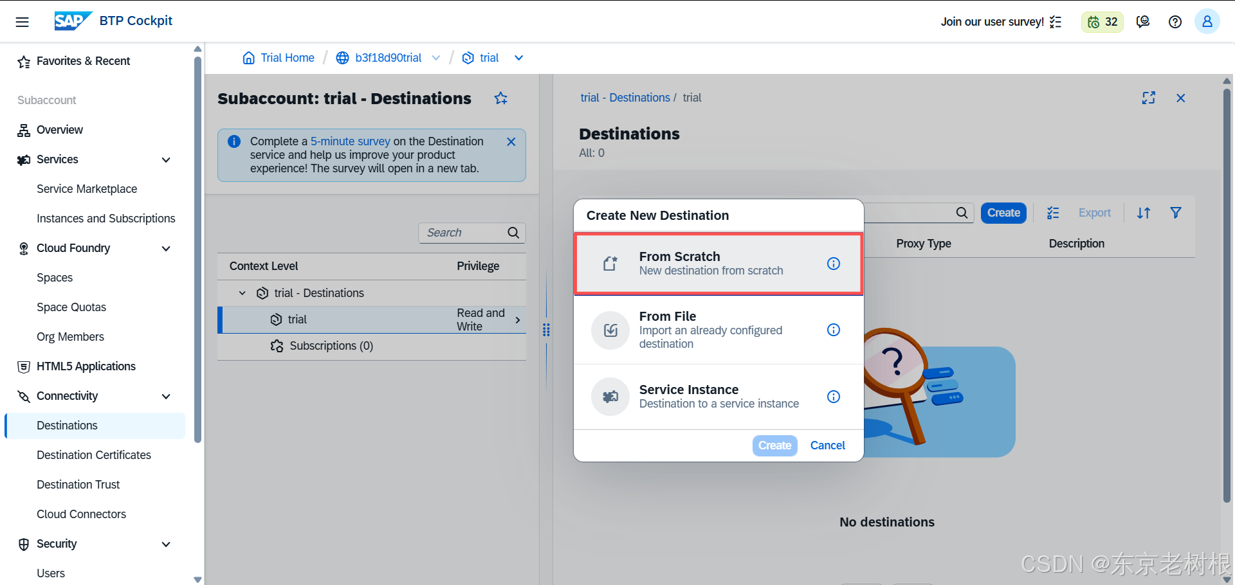Screen dimensions: 1235x585
Task: Click the From File import icon
Action: point(610,330)
